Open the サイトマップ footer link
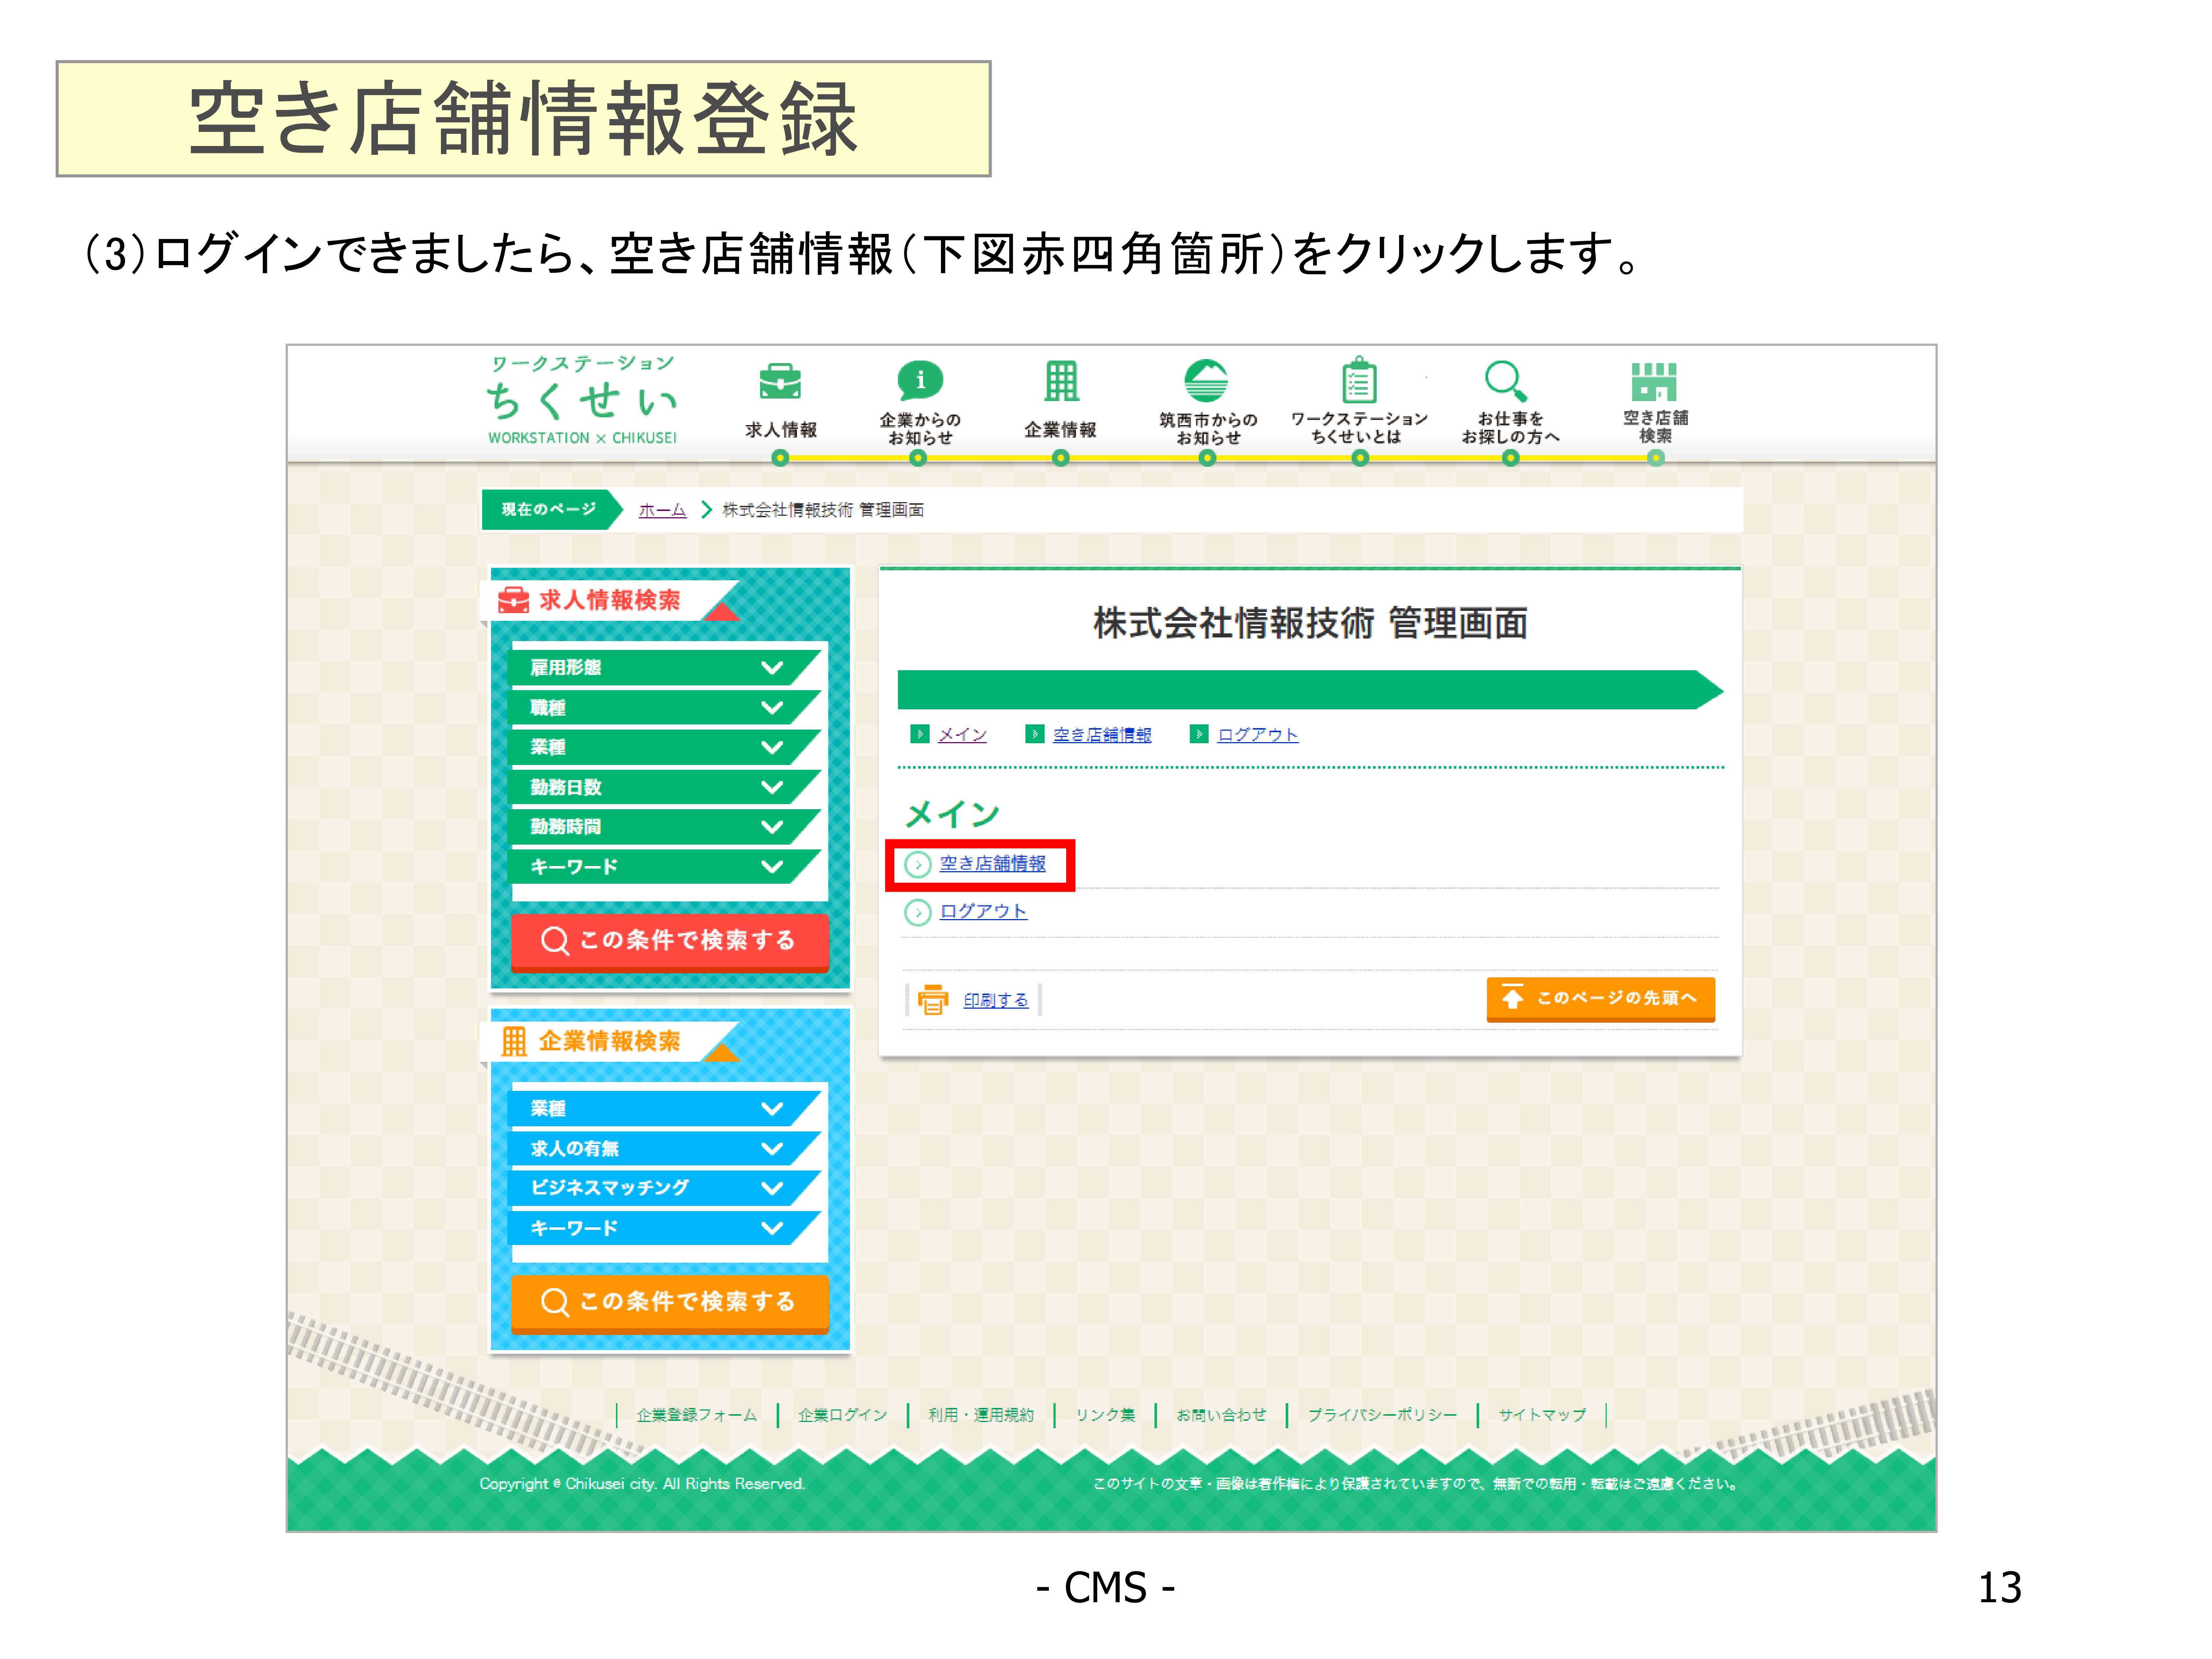This screenshot has width=2212, height=1659. (1542, 1415)
